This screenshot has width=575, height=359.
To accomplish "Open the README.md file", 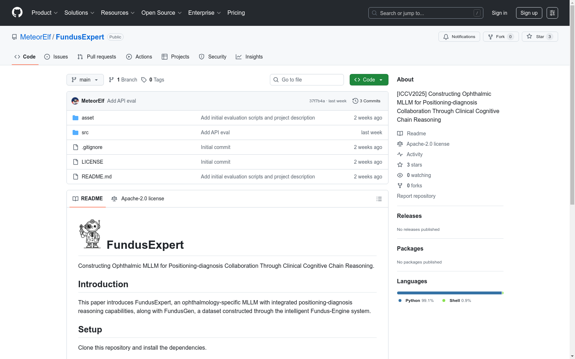I will (97, 177).
